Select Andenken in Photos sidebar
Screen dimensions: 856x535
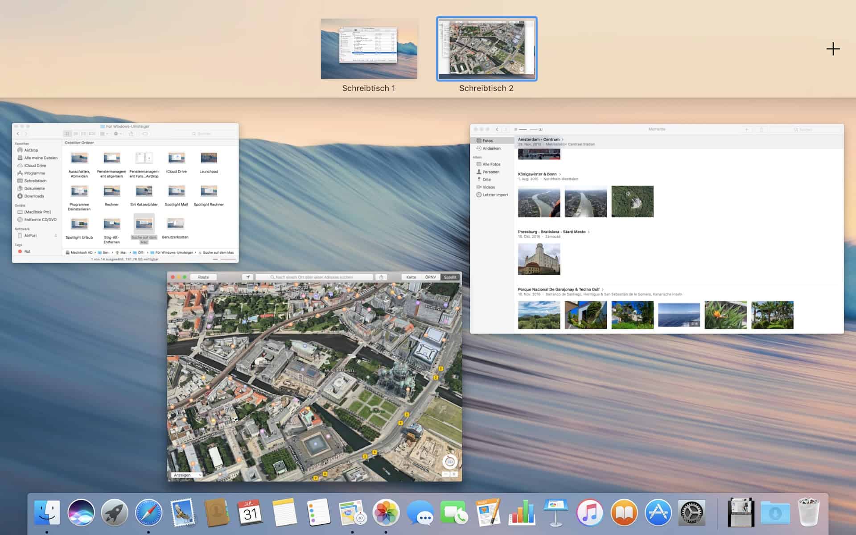click(x=493, y=148)
